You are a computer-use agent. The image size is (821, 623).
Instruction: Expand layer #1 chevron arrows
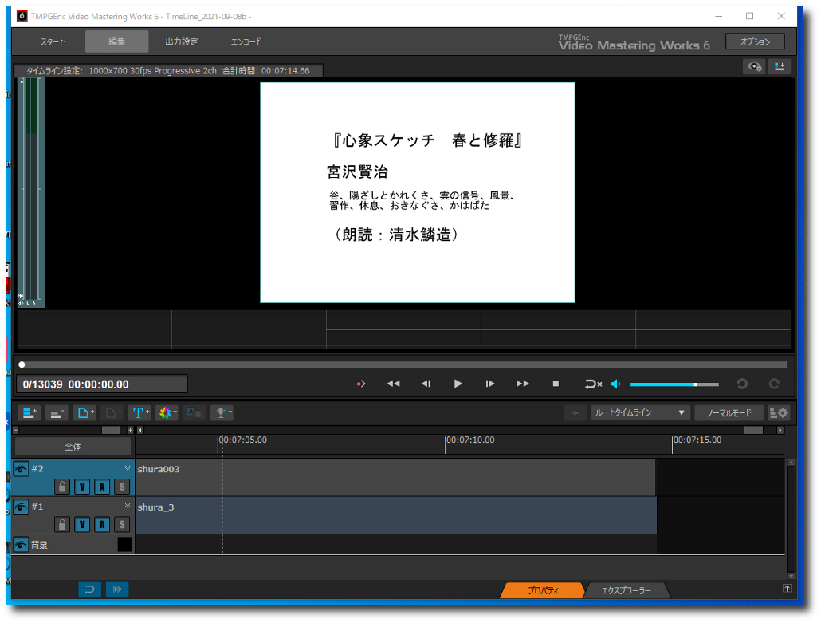pos(127,506)
